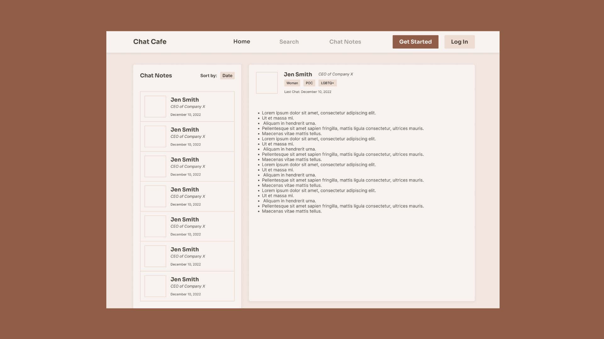Click the Log In button

pyautogui.click(x=459, y=42)
